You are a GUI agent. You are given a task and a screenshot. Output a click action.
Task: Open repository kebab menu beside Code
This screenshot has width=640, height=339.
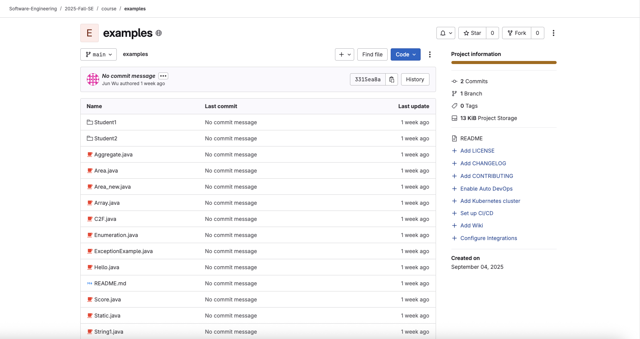tap(430, 54)
